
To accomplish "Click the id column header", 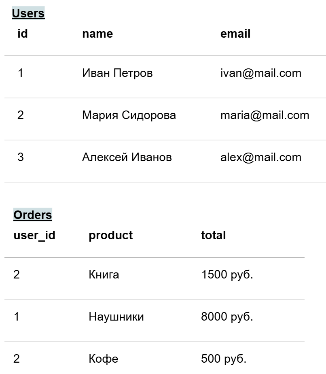I will coord(23,34).
